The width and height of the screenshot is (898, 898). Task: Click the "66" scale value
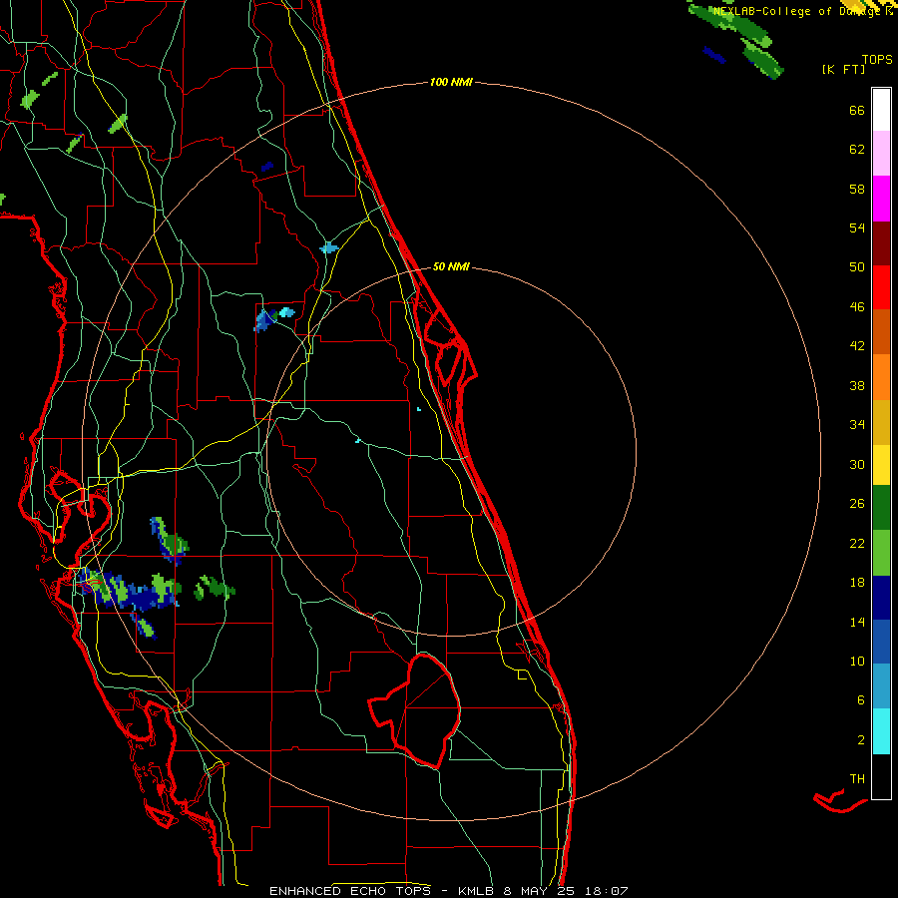coord(857,110)
